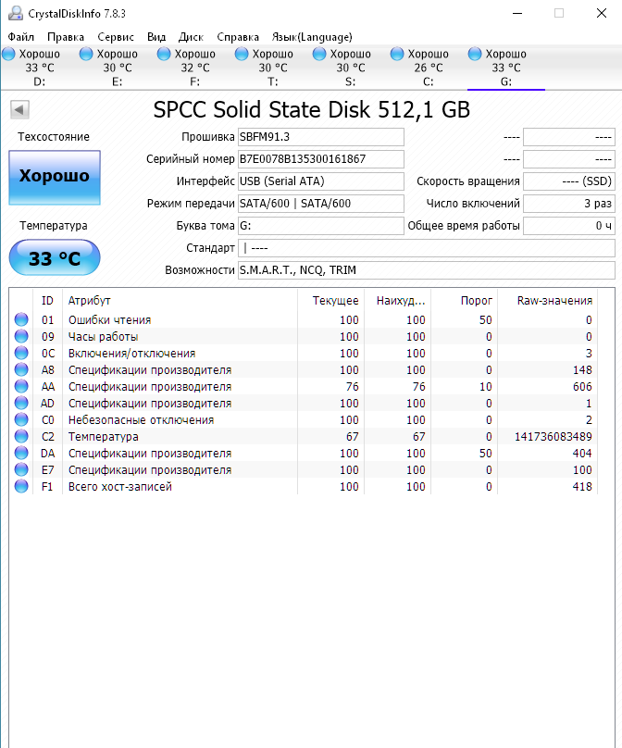Minimize the CrystalDiskInfo window
Viewport: 622px width, 748px height.
coord(517,13)
